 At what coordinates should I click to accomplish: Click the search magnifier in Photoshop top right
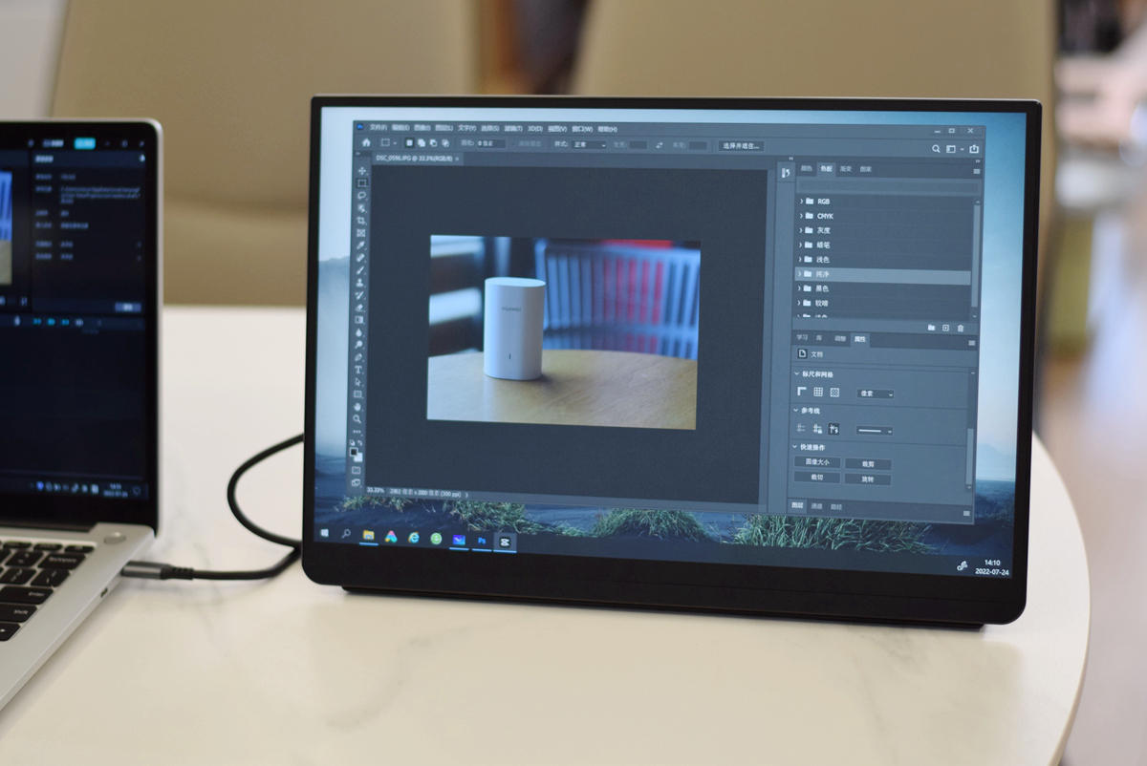(936, 148)
